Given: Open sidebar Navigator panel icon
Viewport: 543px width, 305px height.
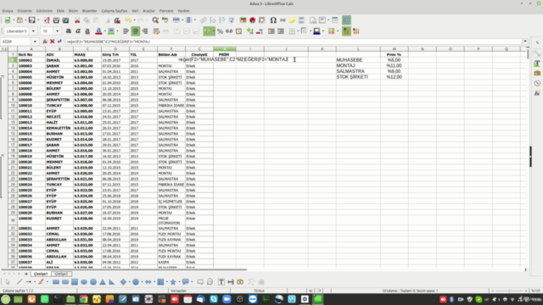Looking at the screenshot, I should point(537,83).
